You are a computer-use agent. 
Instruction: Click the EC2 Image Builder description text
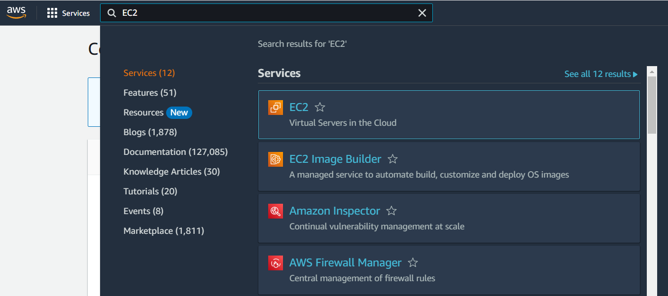429,175
